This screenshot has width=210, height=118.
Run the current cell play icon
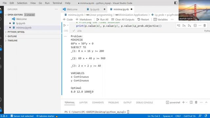tap(65, 25)
